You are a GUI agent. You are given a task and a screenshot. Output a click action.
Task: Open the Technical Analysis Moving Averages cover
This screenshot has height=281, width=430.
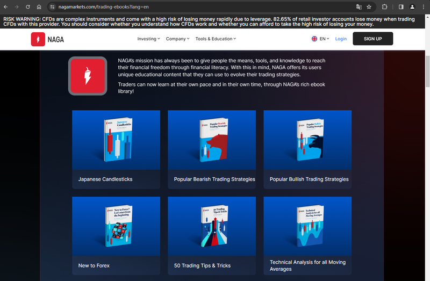pyautogui.click(x=307, y=226)
